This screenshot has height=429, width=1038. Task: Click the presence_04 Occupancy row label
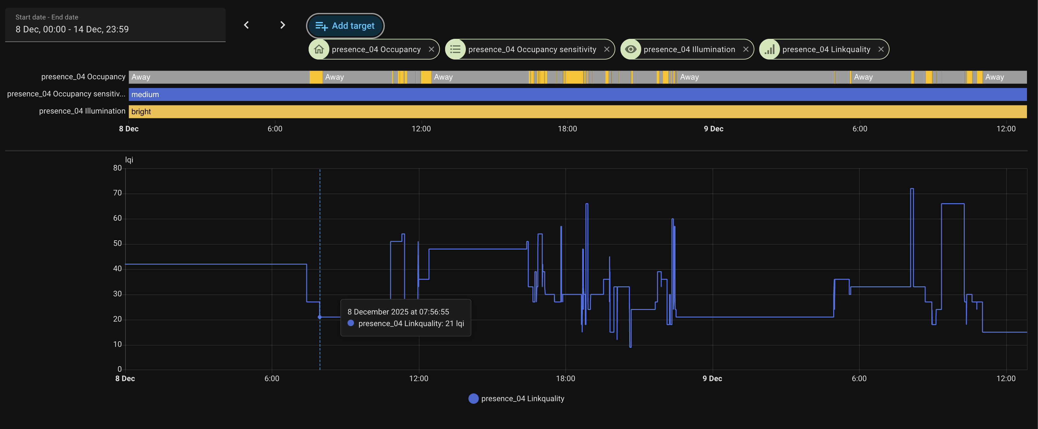[x=83, y=77]
